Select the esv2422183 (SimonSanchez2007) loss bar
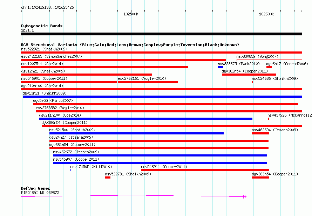The width and height of the screenshot is (312, 216). click(x=123, y=60)
